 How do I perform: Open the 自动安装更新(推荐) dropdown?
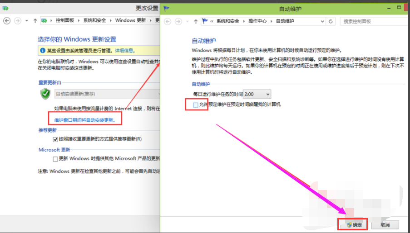click(107, 94)
